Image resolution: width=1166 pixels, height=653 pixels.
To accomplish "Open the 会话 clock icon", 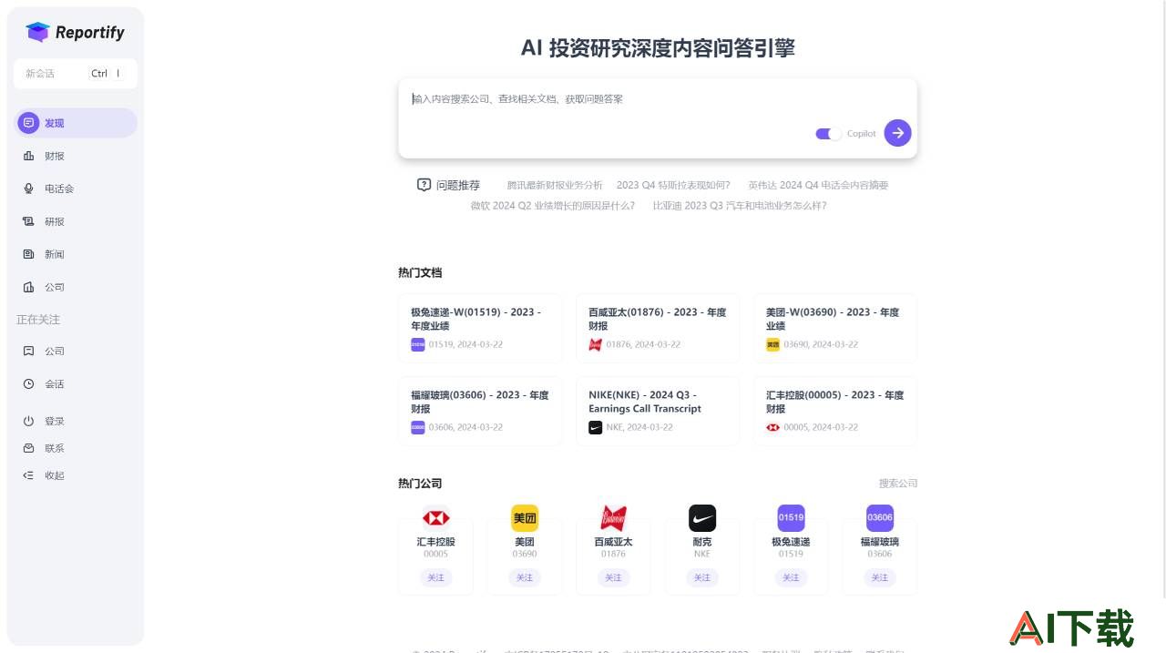I will [x=28, y=383].
